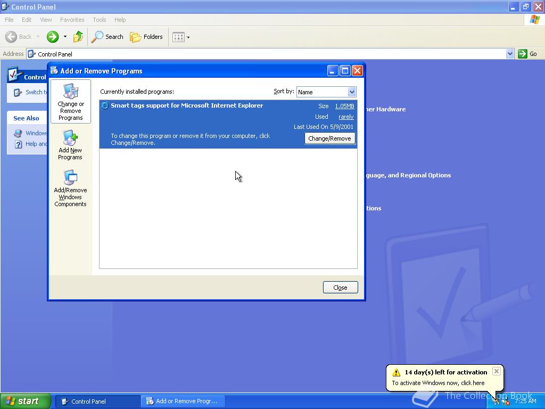
Task: Expand the Address bar dropdown arrow
Action: (509, 54)
